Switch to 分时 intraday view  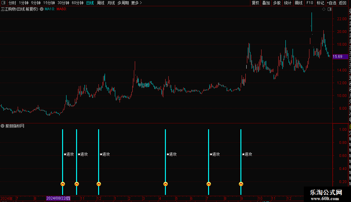tap(12, 3)
